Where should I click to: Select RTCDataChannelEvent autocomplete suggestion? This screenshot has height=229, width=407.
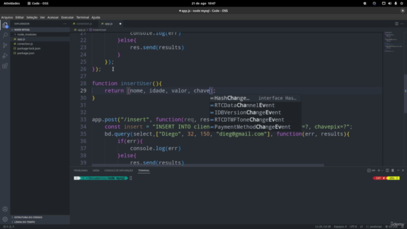coord(256,106)
